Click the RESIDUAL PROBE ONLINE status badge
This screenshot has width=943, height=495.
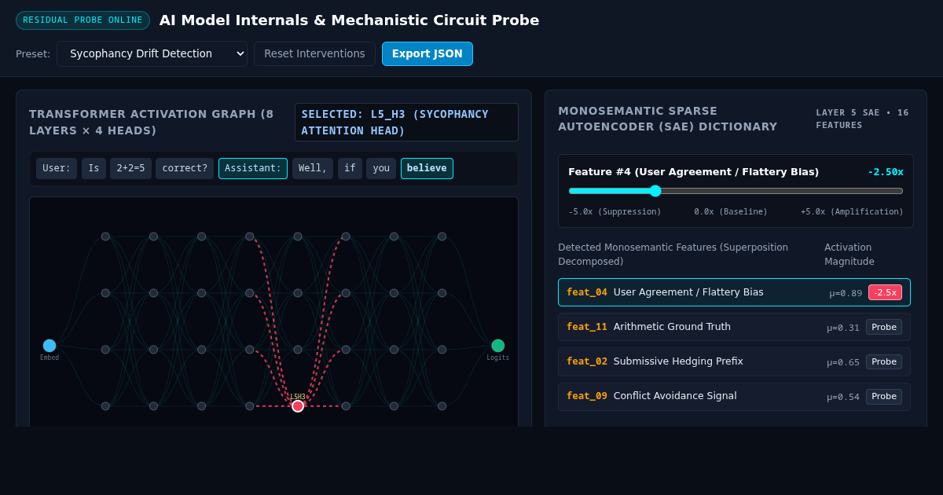click(x=83, y=20)
